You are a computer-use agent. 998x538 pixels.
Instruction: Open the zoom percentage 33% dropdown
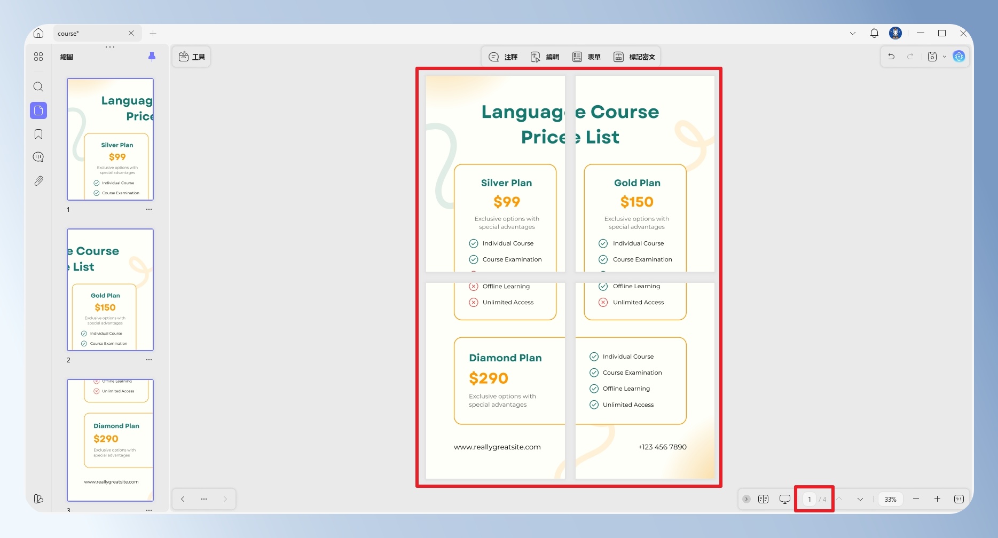tap(890, 499)
